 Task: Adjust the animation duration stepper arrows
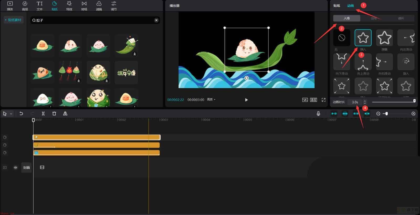coord(365,102)
